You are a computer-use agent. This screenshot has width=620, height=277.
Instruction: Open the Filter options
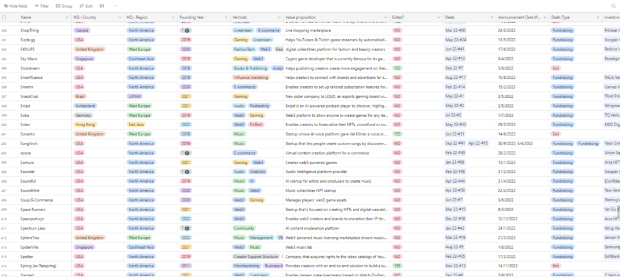point(42,6)
